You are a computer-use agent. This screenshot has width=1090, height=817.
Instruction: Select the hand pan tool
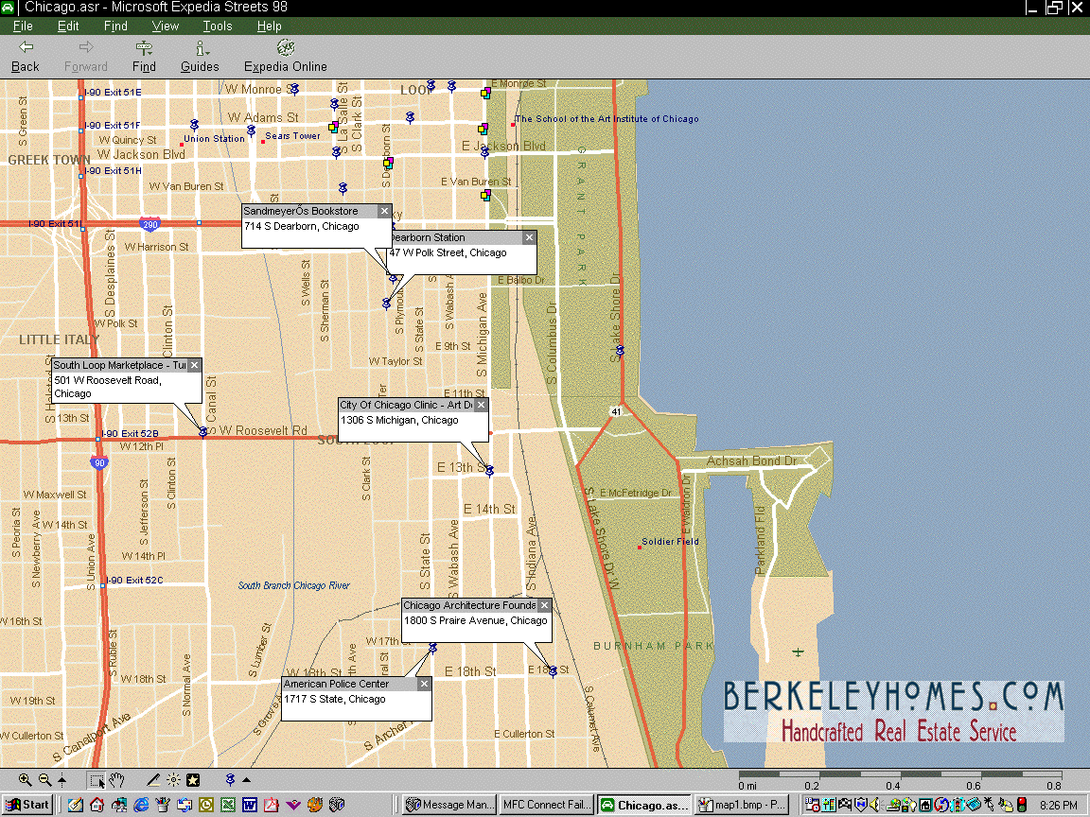click(x=117, y=780)
